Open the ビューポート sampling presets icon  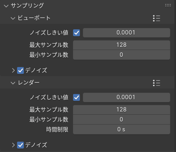pos(157,18)
